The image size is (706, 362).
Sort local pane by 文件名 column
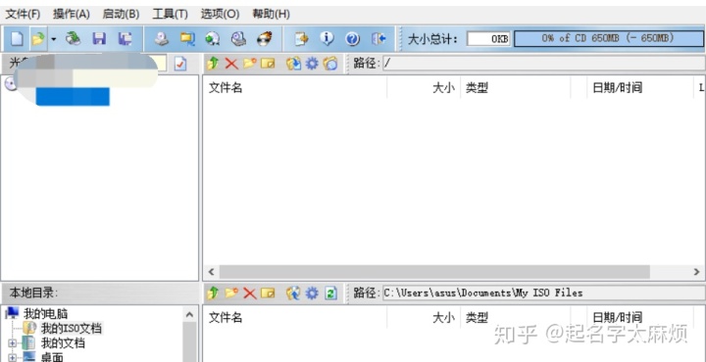295,318
